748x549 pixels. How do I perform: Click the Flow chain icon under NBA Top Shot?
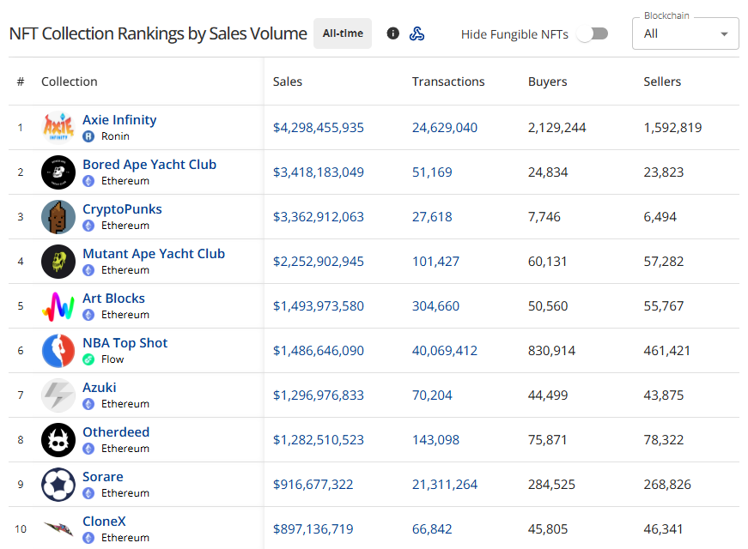(x=88, y=359)
